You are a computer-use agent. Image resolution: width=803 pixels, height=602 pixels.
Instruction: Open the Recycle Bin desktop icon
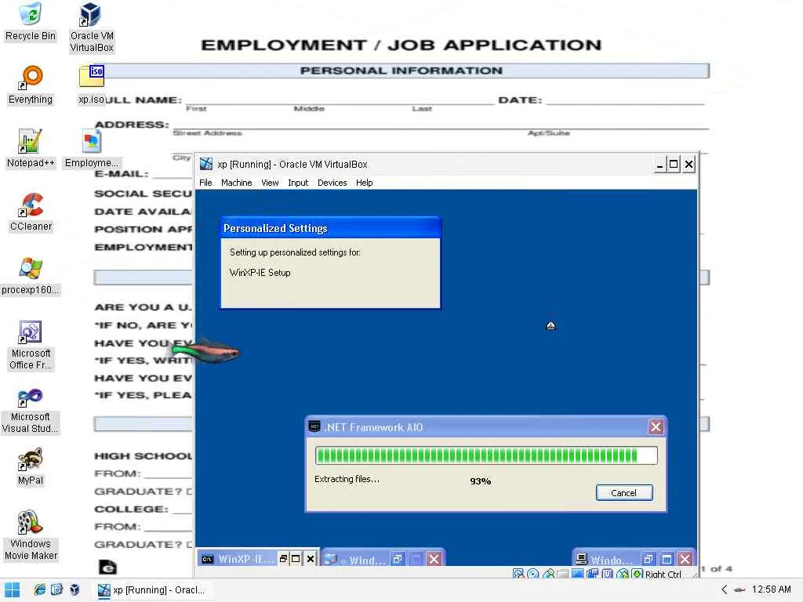(31, 21)
